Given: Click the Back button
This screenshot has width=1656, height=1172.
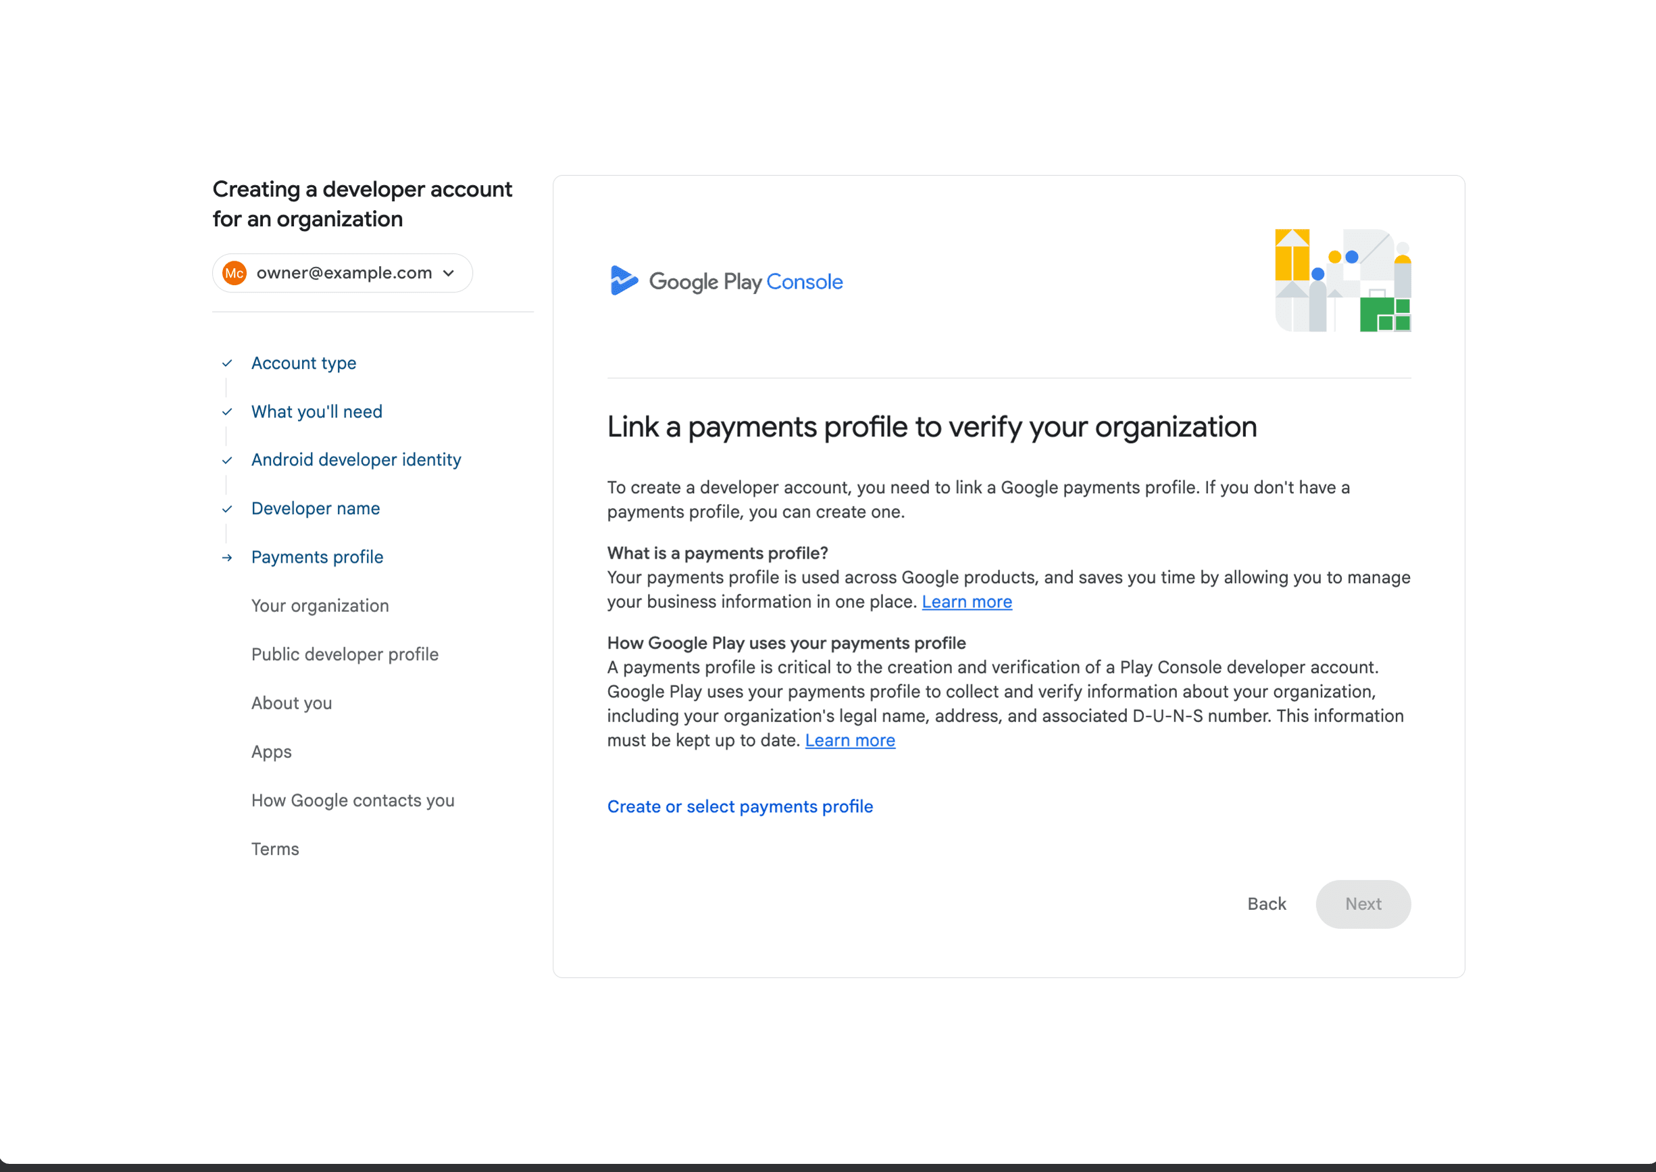Looking at the screenshot, I should (1266, 904).
